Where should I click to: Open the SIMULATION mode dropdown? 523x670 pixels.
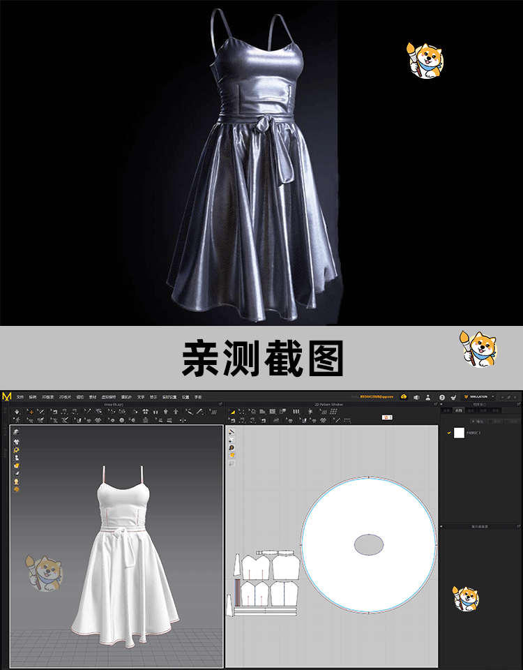click(x=480, y=396)
